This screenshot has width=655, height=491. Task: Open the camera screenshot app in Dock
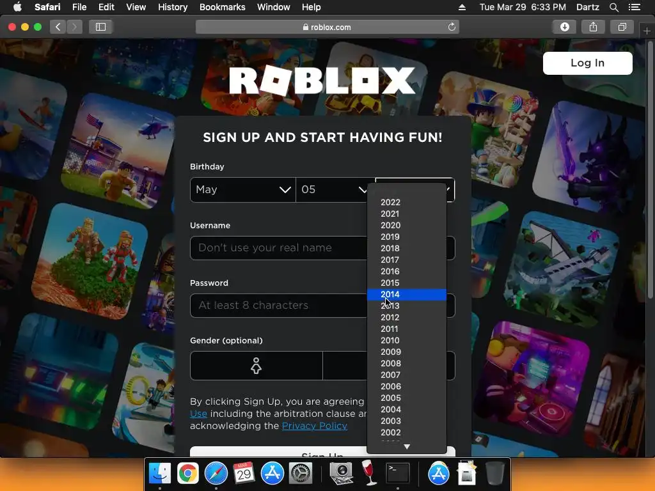(342, 474)
